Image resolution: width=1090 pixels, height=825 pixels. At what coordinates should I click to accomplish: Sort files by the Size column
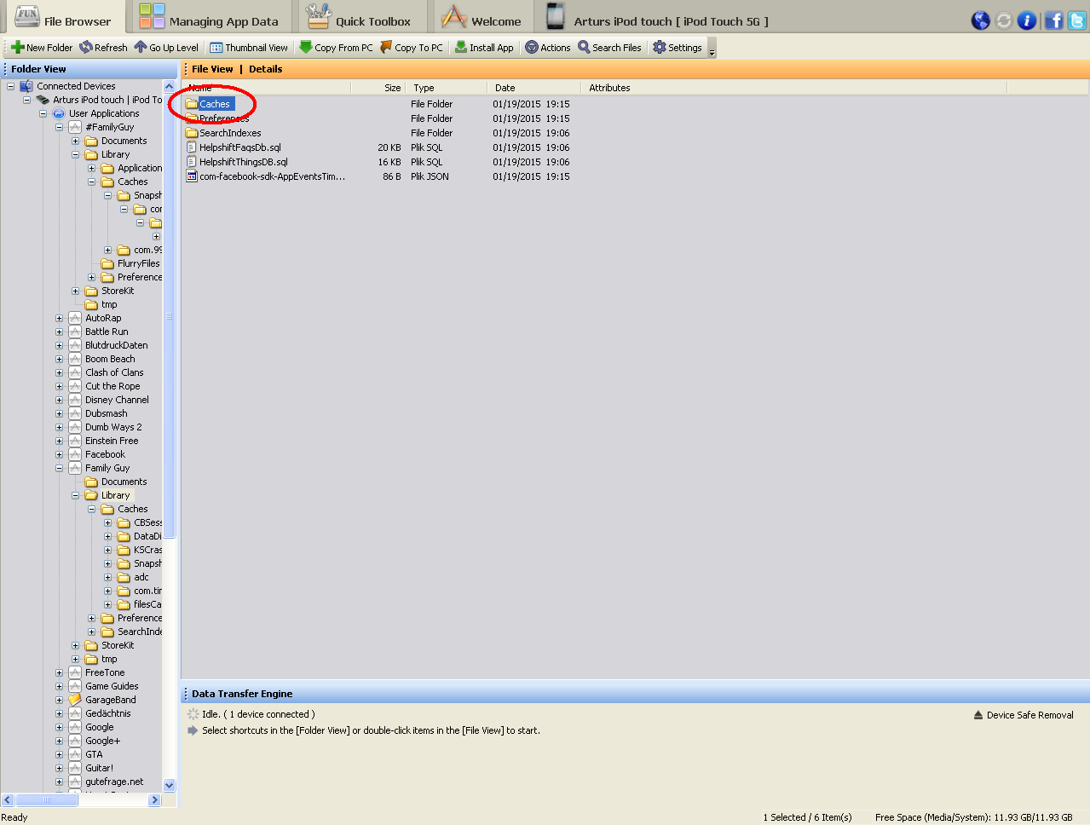(x=377, y=88)
